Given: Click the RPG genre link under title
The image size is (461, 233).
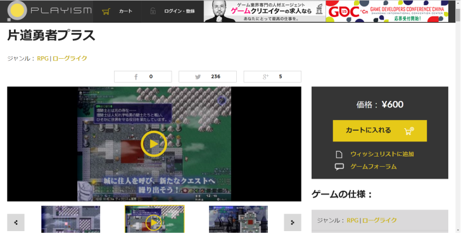Looking at the screenshot, I should [42, 58].
